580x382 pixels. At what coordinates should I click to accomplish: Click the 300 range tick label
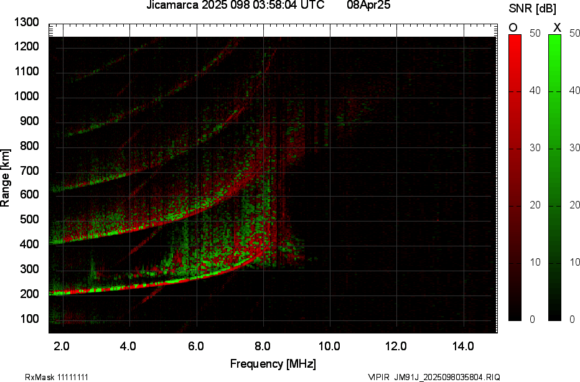tap(29, 269)
